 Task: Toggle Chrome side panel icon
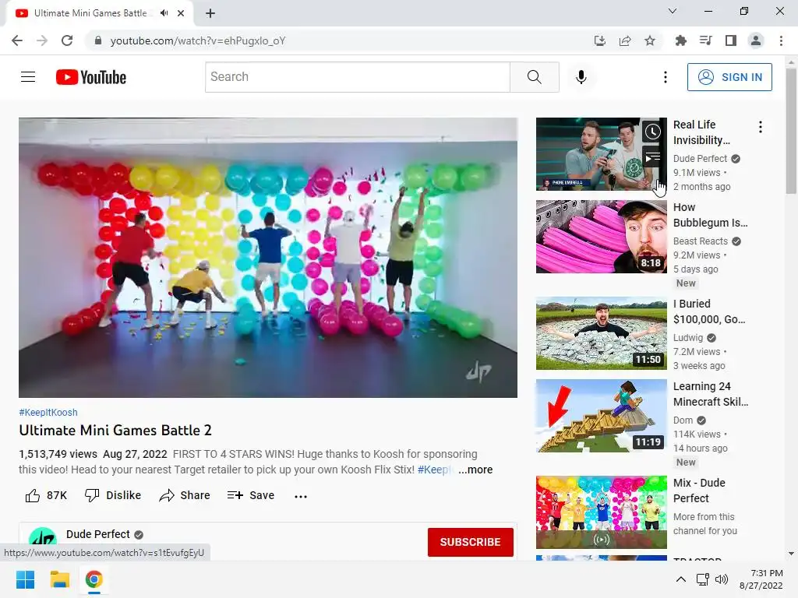[731, 40]
